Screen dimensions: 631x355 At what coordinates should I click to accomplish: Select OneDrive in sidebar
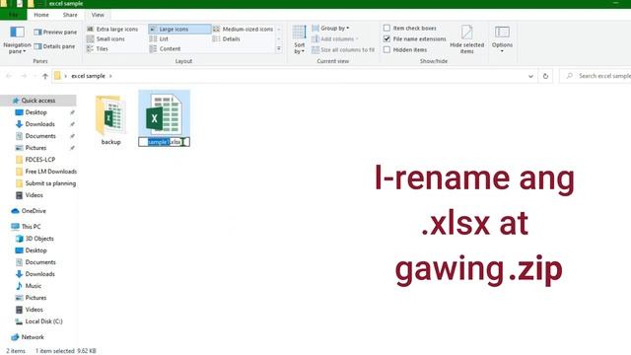pyautogui.click(x=34, y=211)
